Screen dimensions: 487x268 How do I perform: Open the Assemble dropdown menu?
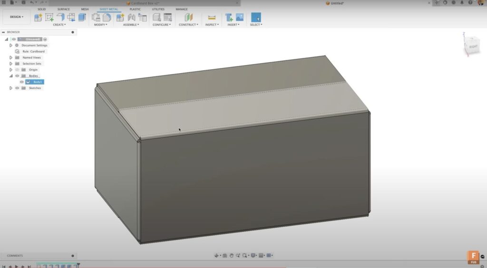pos(131,25)
